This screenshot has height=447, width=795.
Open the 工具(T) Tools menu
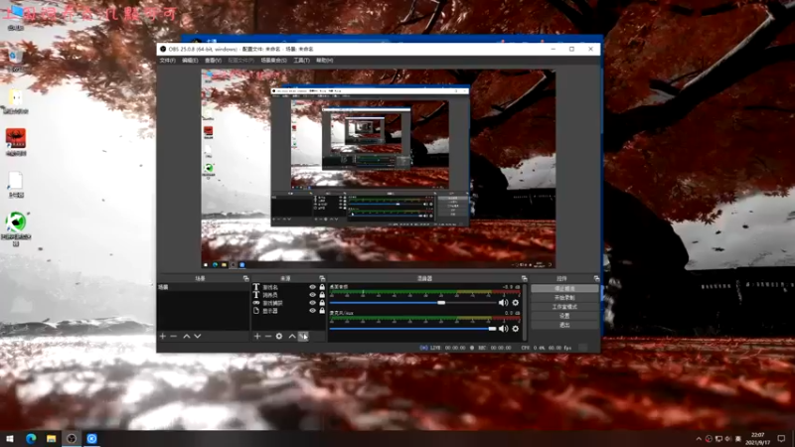pos(301,61)
